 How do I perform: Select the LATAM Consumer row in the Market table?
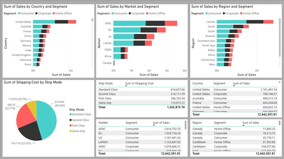[x=139, y=142]
